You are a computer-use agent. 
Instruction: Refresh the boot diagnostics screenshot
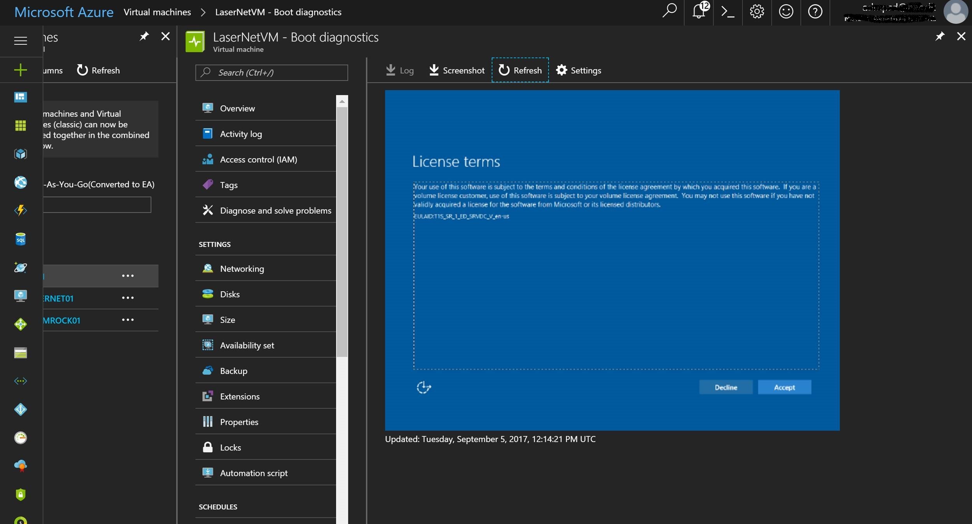click(520, 70)
